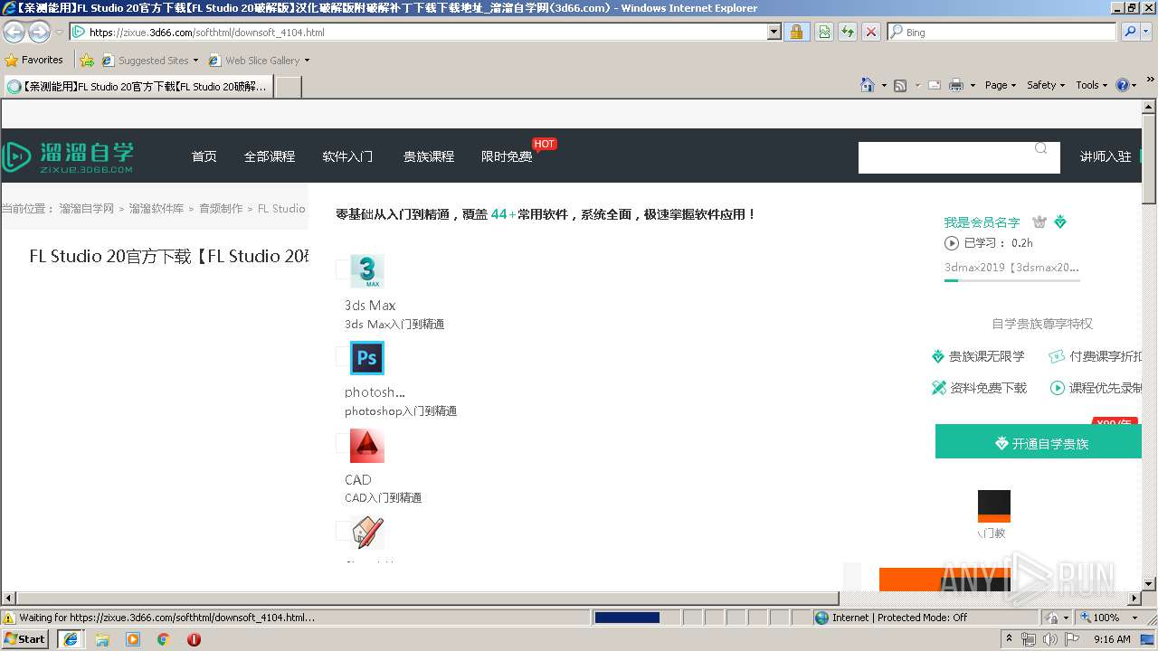
Task: Open the Print options dropdown arrow
Action: coord(973,85)
